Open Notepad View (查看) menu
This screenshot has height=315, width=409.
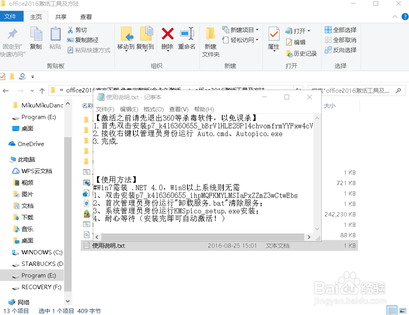click(179, 109)
